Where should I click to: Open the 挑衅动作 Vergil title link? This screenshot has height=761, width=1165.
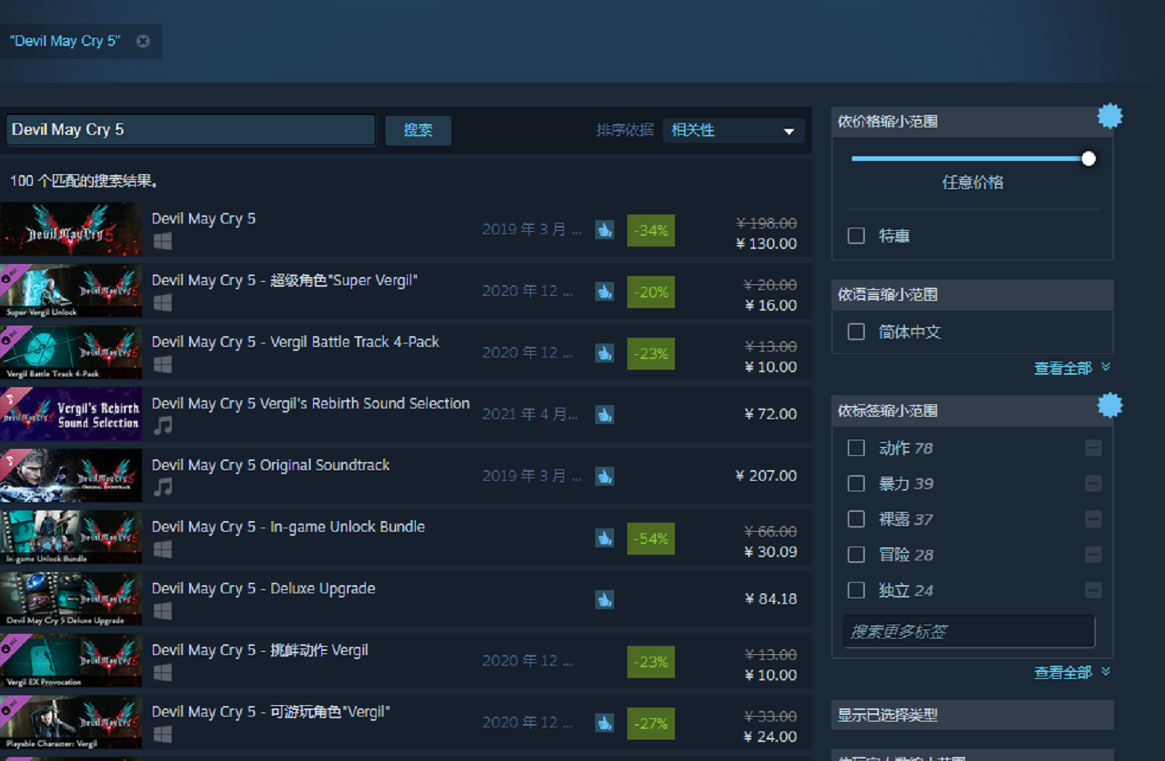click(x=260, y=650)
